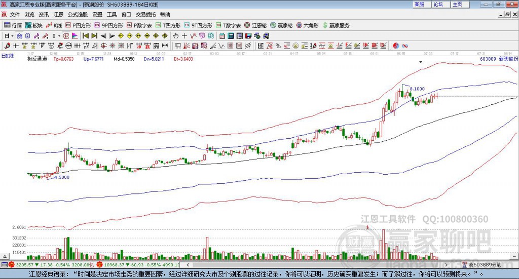The height and width of the screenshot is (279, 519).
Task: Click the blue infinity loop icon
Action: tap(405, 46)
